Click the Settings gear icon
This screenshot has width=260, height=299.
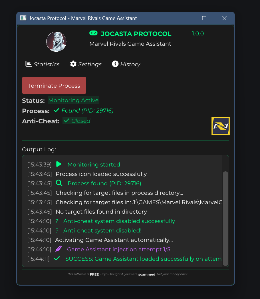point(73,64)
